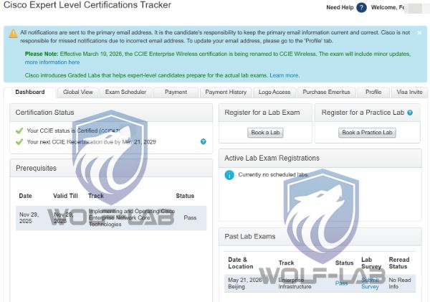This screenshot has height=302, width=430.
Task: Dismiss the notification banner with X
Action: pyautogui.click(x=419, y=33)
